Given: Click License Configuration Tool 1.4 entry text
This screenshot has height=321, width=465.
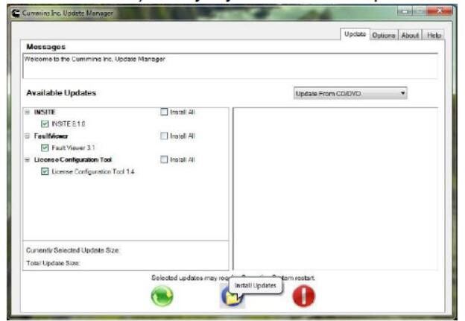Looking at the screenshot, I should pyautogui.click(x=93, y=171).
